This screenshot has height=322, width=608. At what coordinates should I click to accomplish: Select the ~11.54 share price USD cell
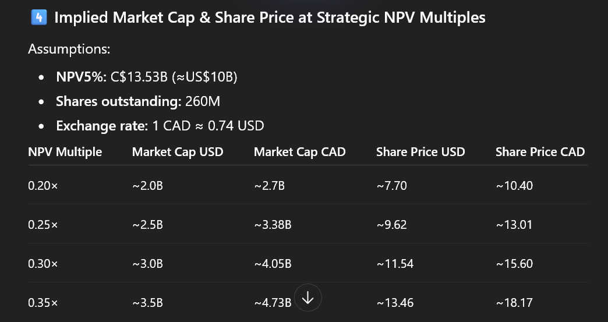click(395, 264)
